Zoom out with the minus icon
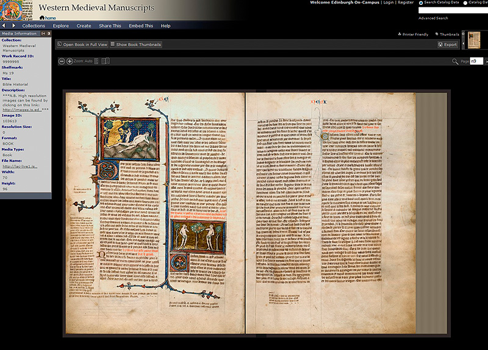 62,61
